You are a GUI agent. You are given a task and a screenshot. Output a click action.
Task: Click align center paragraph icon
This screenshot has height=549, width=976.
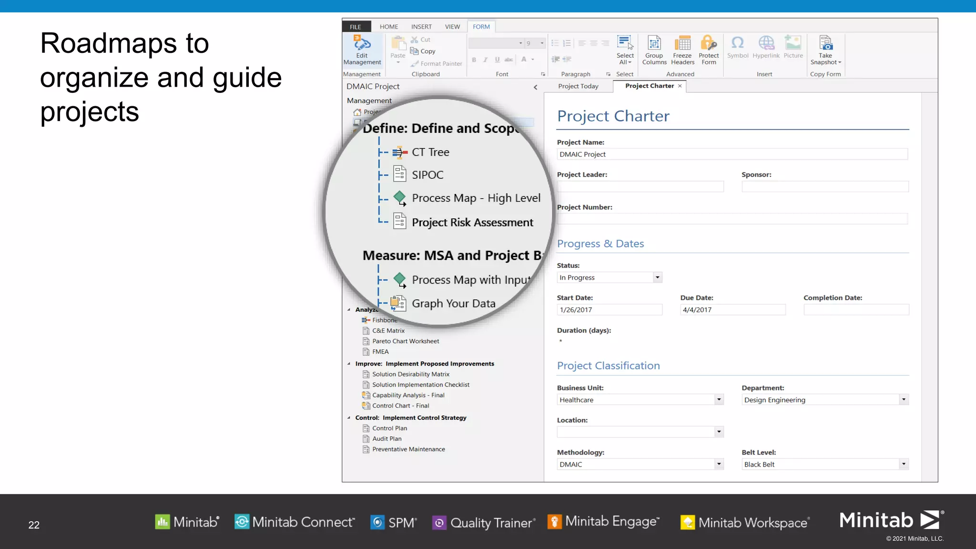(x=594, y=43)
